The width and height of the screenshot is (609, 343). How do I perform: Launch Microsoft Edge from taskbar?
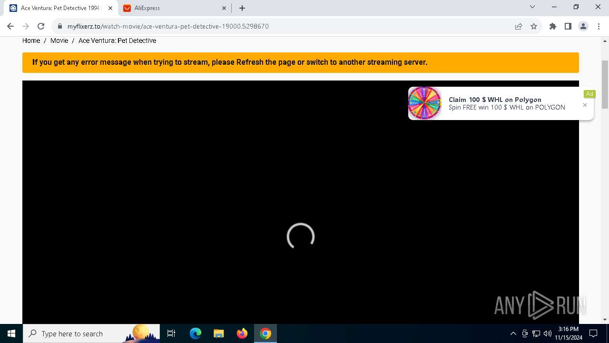(196, 333)
